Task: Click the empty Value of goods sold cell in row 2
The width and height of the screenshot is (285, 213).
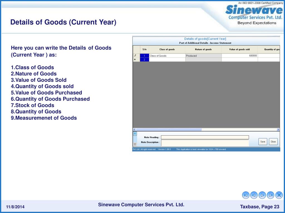Action: click(x=240, y=60)
